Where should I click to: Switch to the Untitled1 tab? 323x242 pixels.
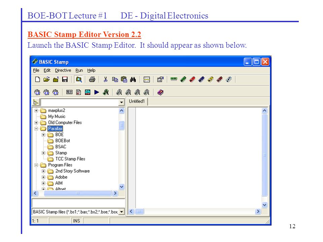coord(137,101)
